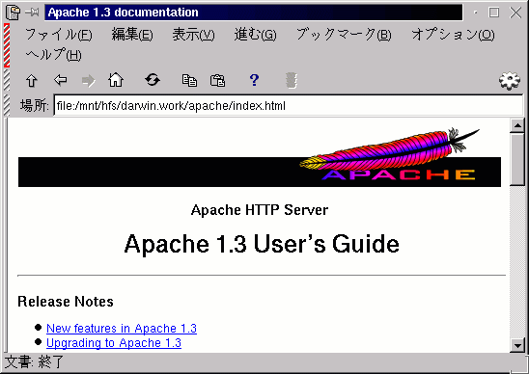529x374 pixels.
Task: Click the menu bar drag handle
Action: (x=7, y=45)
